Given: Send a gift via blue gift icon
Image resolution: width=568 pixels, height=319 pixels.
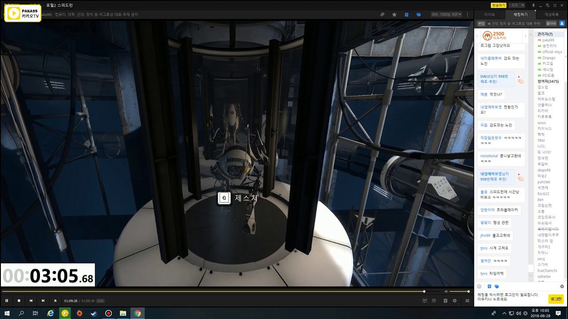Looking at the screenshot, I should [x=406, y=15].
